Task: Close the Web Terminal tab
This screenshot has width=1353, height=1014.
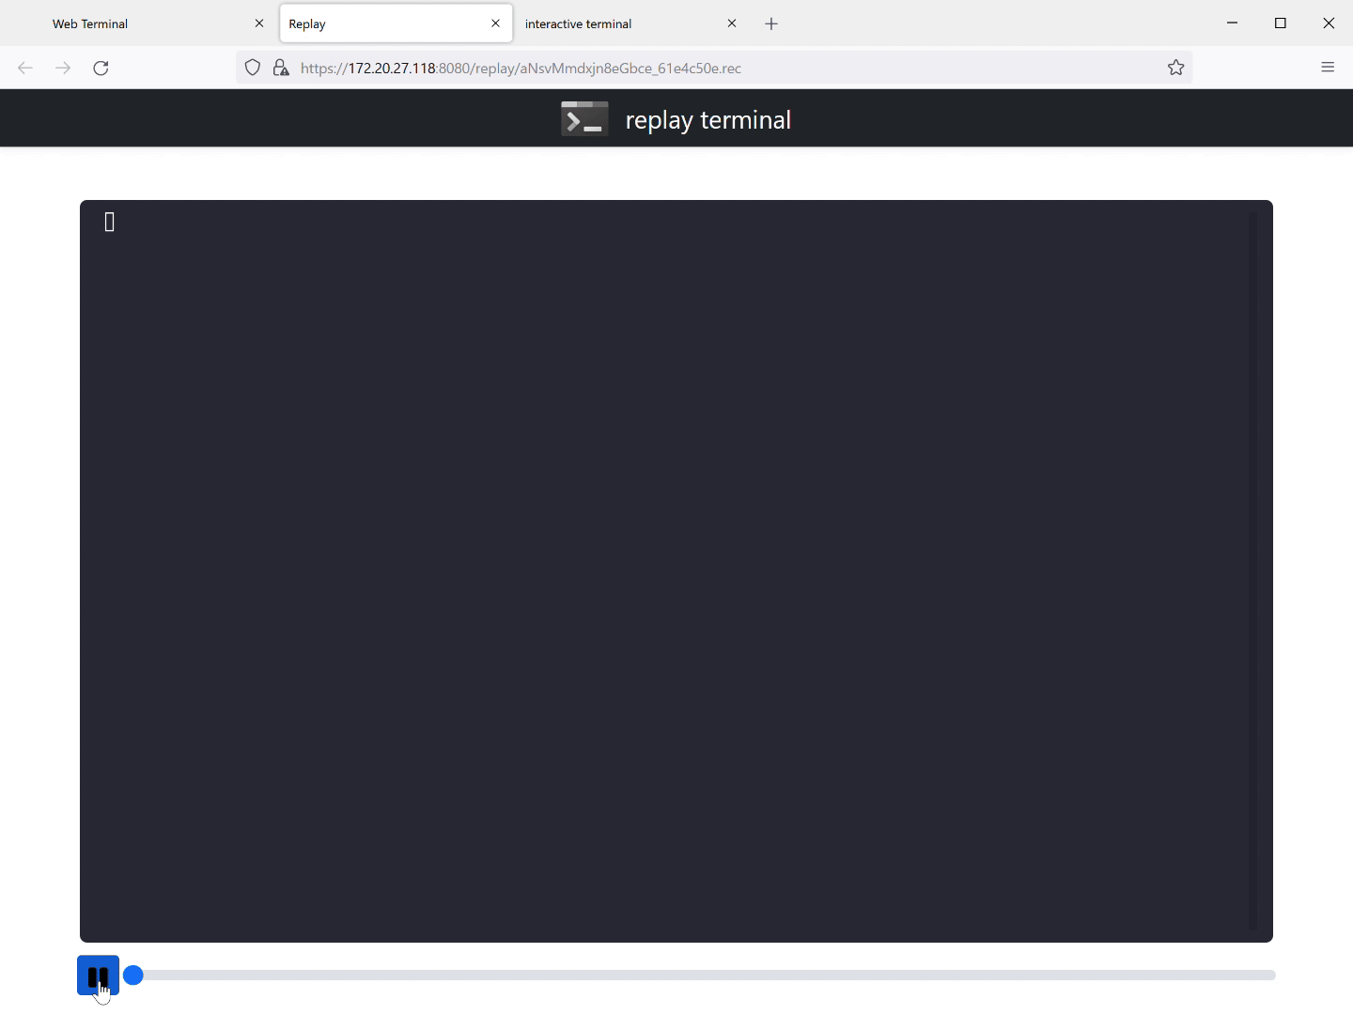Action: 259,23
